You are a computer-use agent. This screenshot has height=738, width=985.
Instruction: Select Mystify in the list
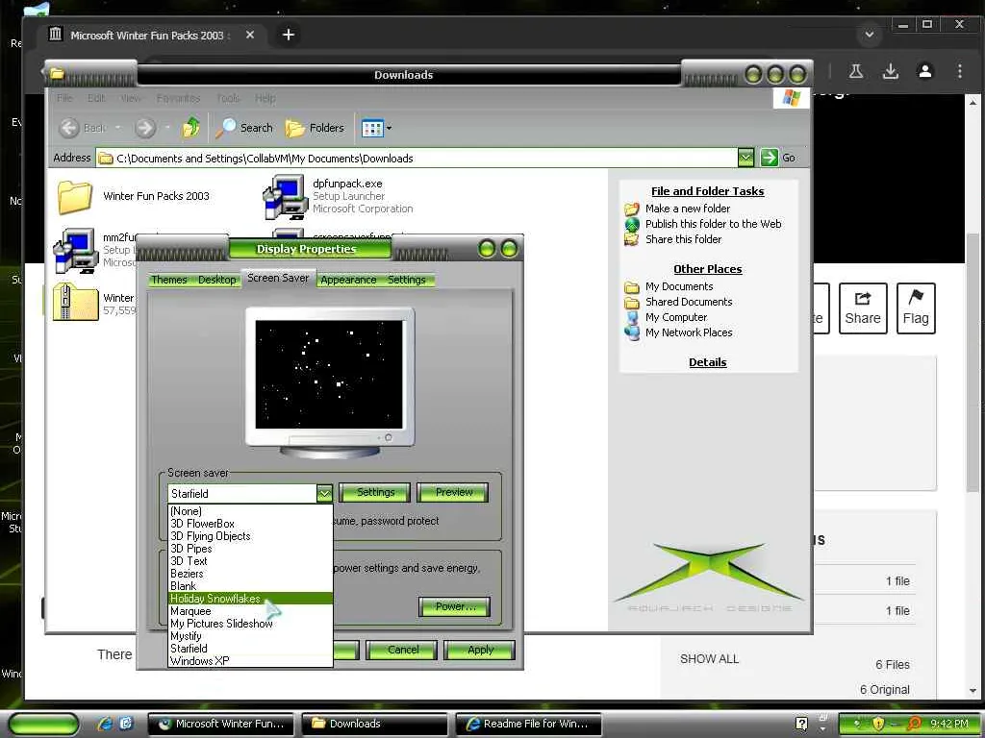(250, 636)
